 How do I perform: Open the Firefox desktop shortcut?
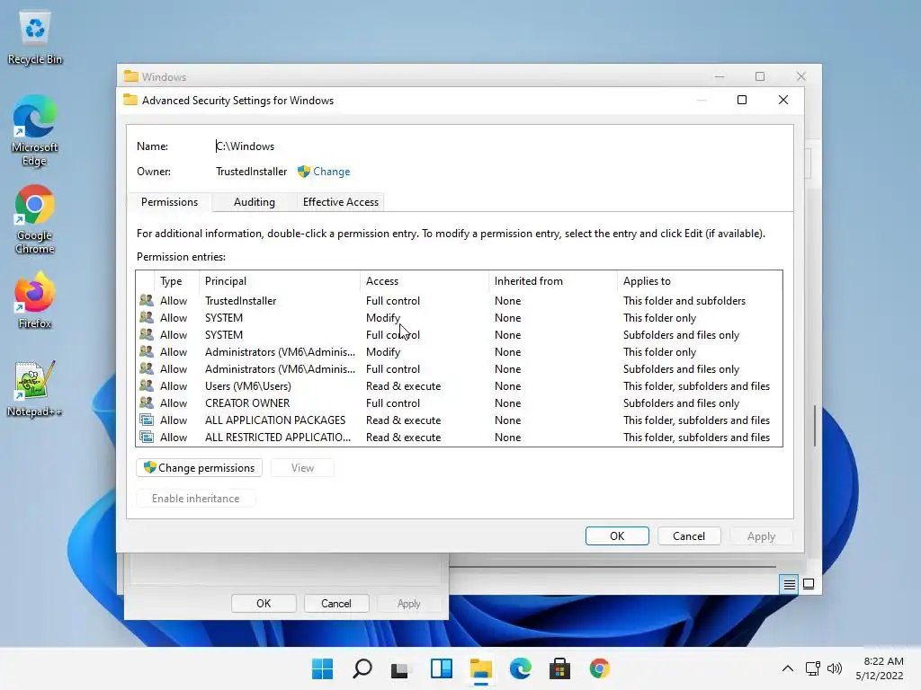pyautogui.click(x=35, y=300)
